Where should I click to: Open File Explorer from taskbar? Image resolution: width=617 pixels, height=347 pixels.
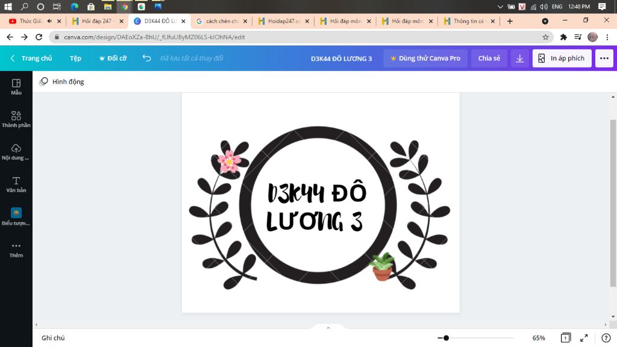coord(107,7)
